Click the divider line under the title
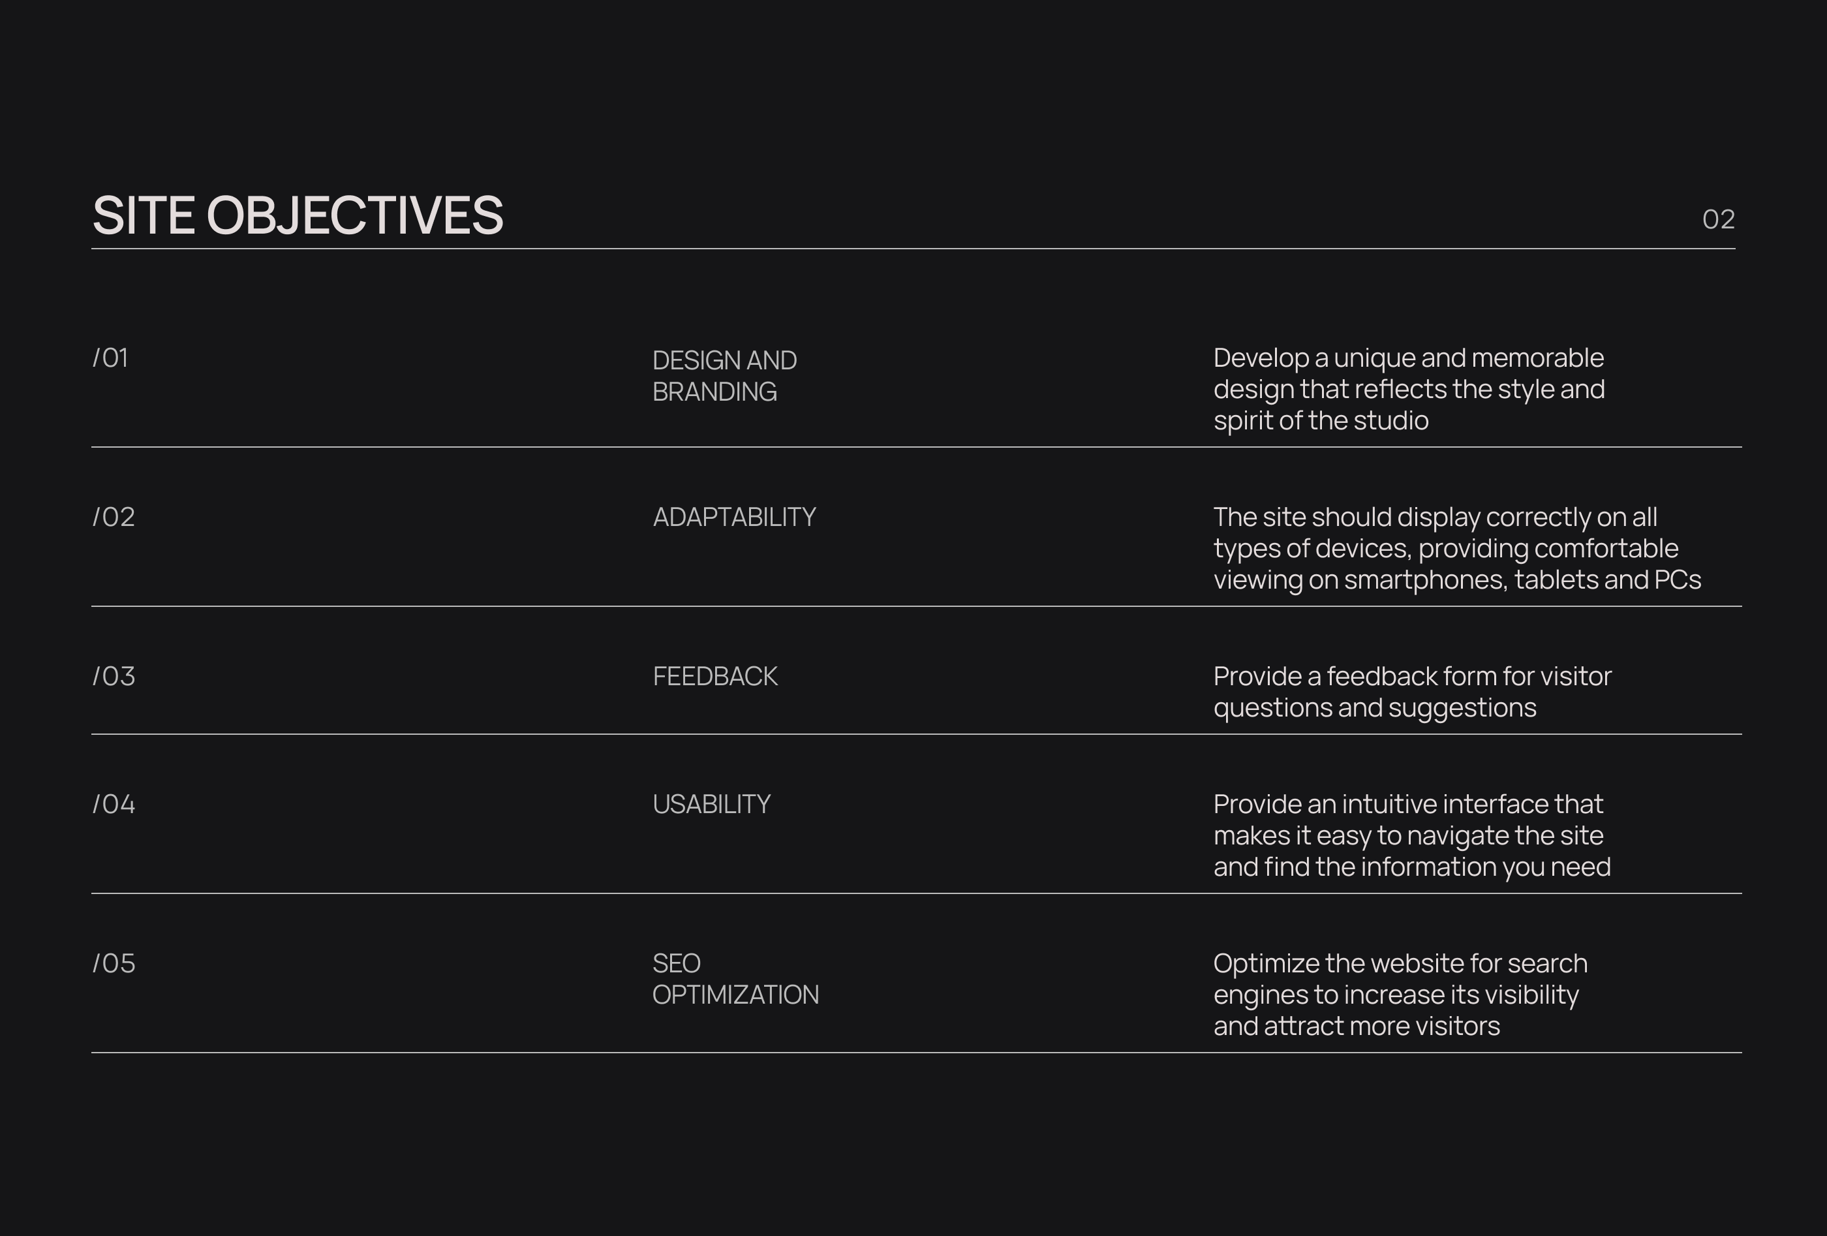 point(913,249)
